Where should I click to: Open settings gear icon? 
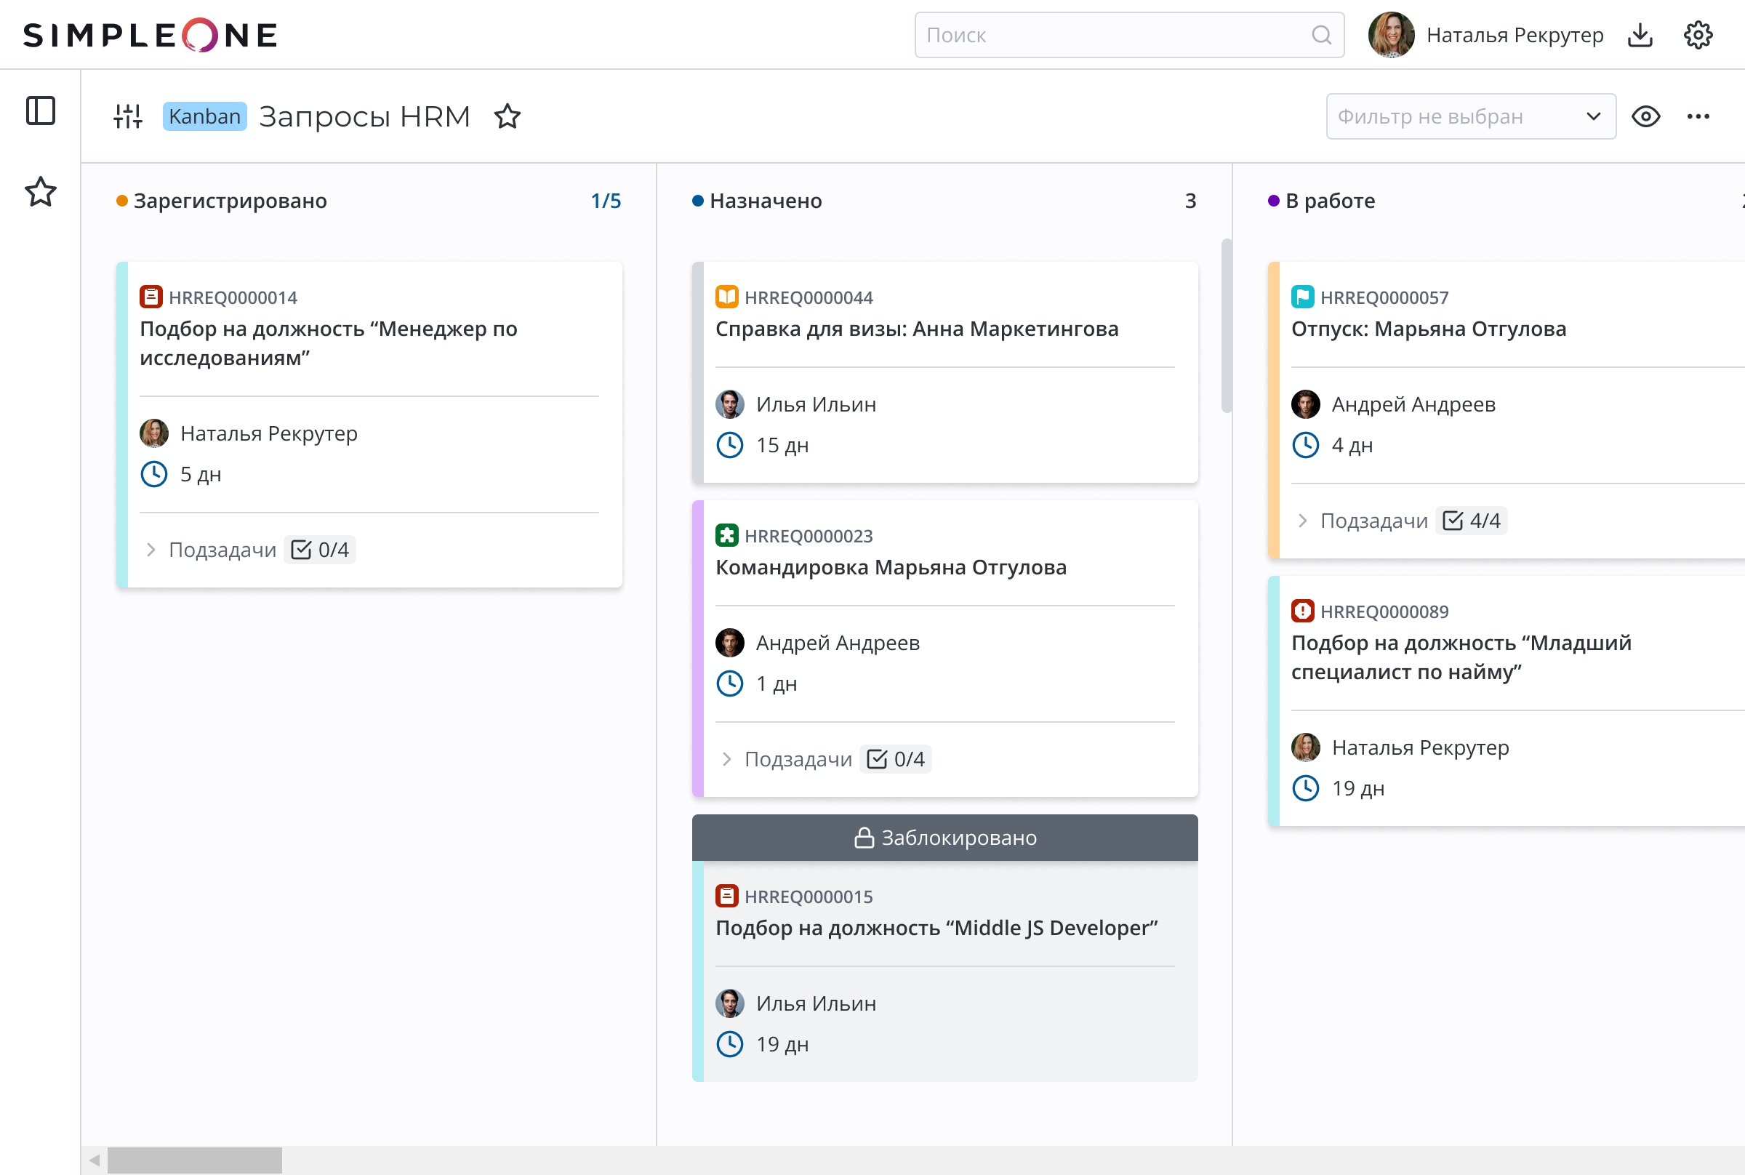click(1698, 35)
